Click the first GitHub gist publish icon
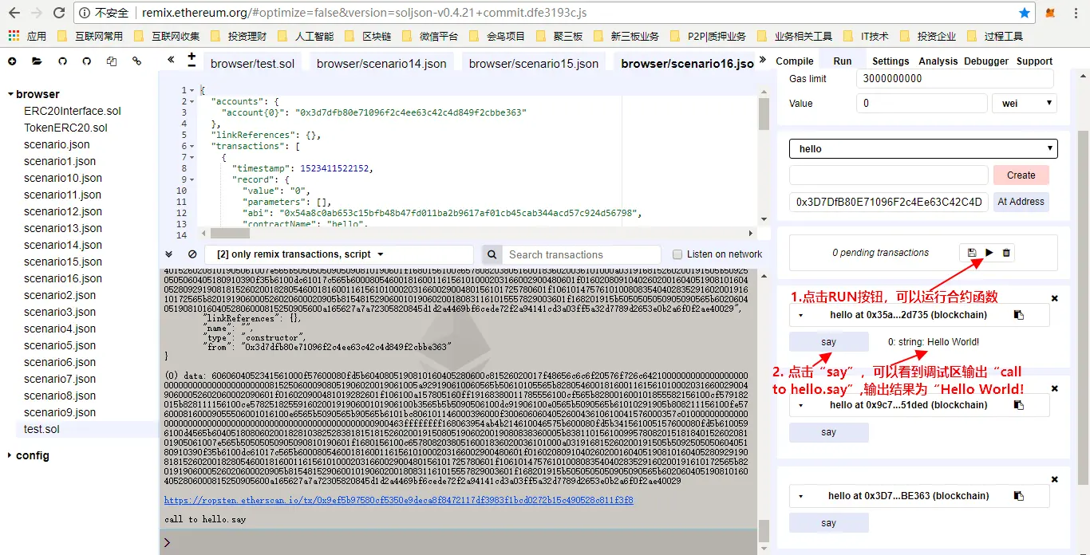Viewport: 1090px width, 555px height. [x=62, y=61]
